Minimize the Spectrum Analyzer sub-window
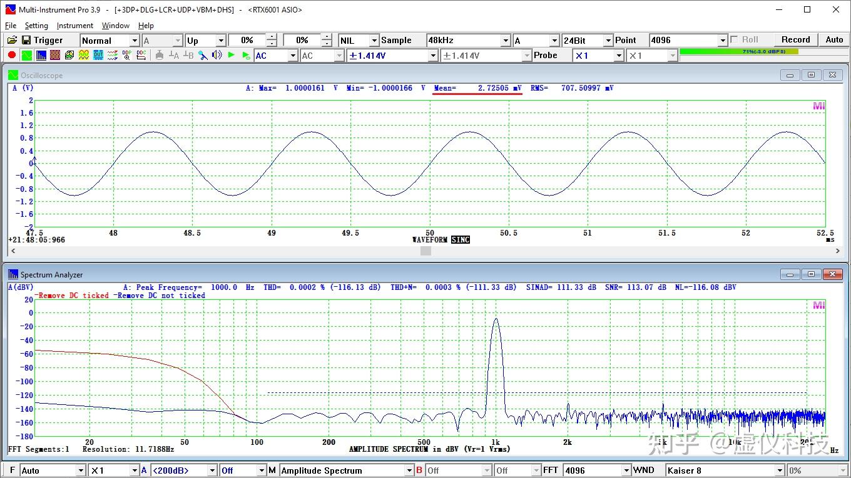Image resolution: width=851 pixels, height=478 pixels. (790, 274)
